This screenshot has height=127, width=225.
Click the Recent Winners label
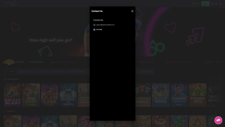coord(36,62)
